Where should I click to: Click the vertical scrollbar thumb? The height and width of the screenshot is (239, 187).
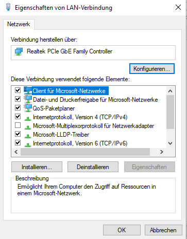170,112
